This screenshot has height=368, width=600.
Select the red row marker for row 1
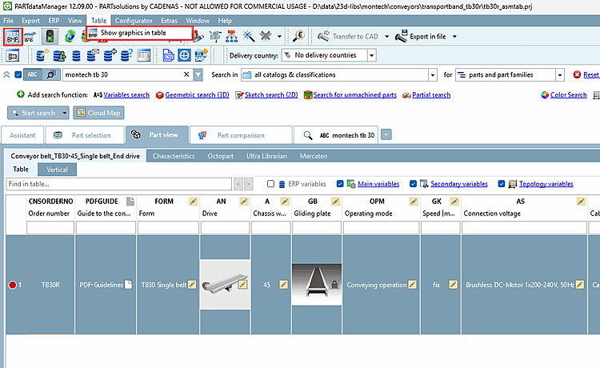[x=12, y=285]
